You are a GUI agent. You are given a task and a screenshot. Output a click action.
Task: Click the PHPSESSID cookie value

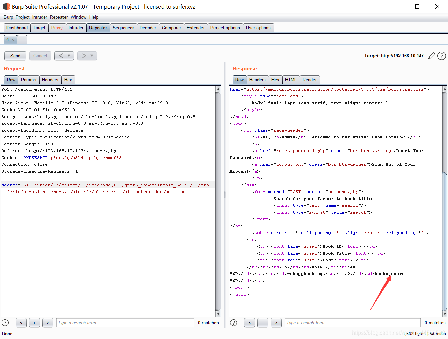pos(86,158)
